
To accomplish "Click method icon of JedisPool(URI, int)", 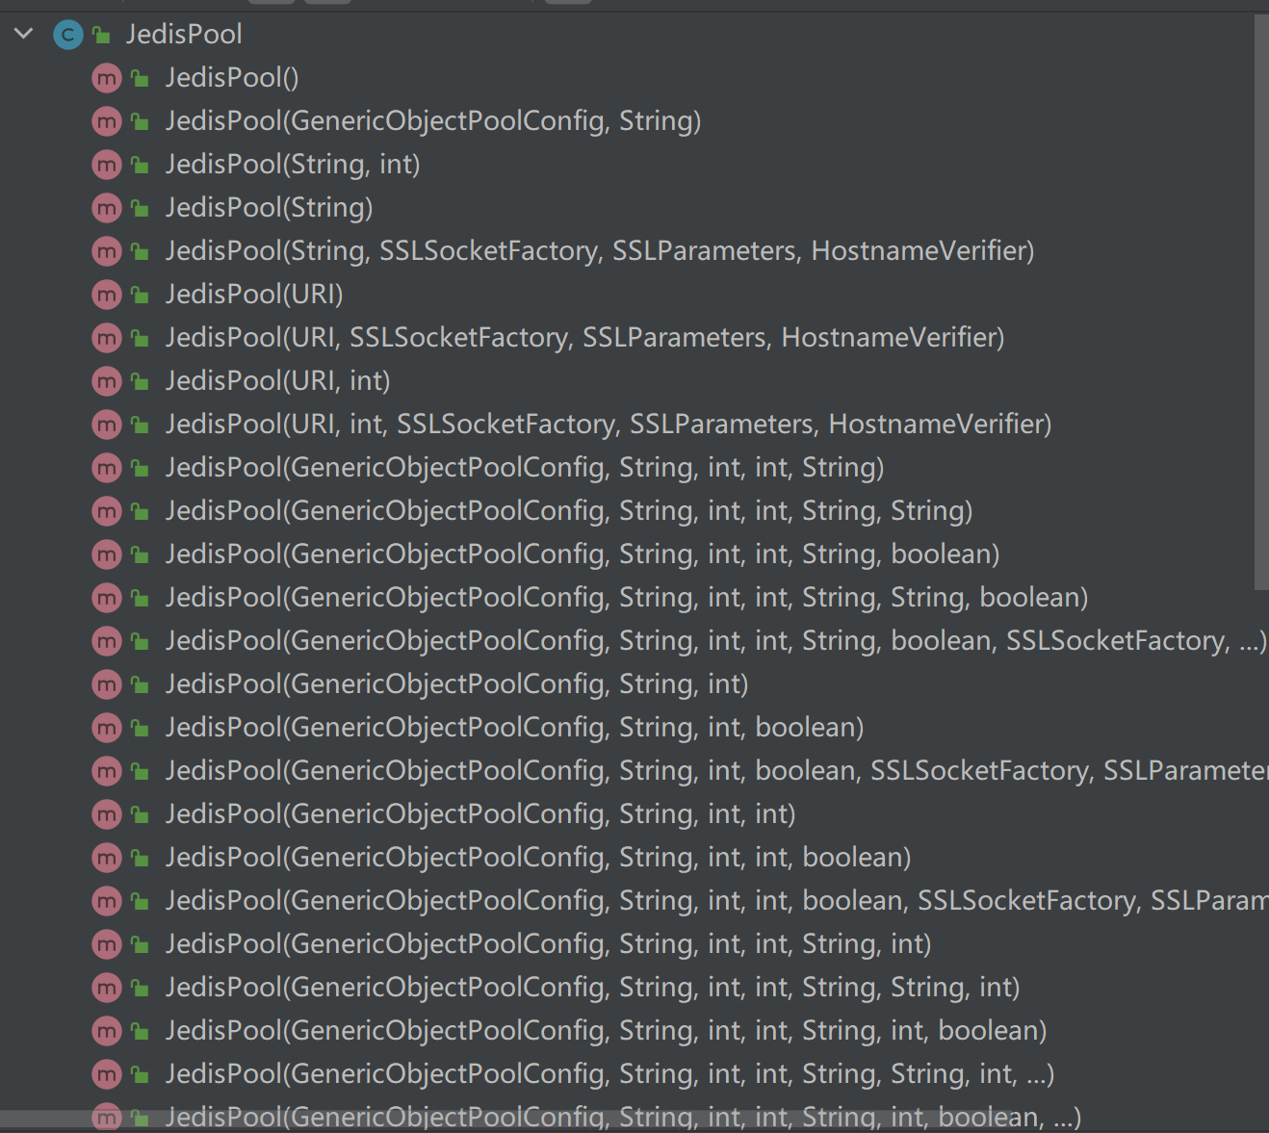I will [x=106, y=381].
